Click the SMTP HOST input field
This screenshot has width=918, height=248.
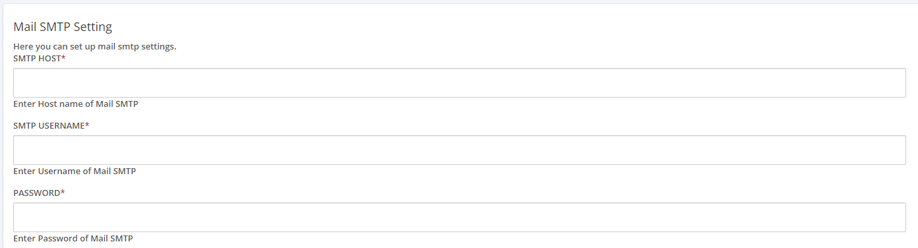coord(459,83)
